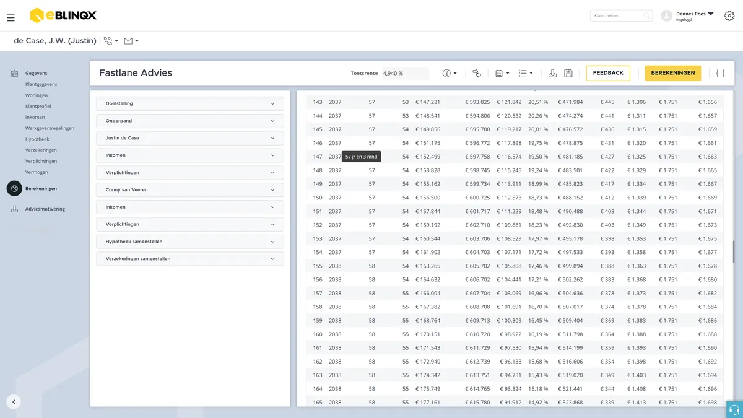Open the curly braces code view

(x=720, y=73)
